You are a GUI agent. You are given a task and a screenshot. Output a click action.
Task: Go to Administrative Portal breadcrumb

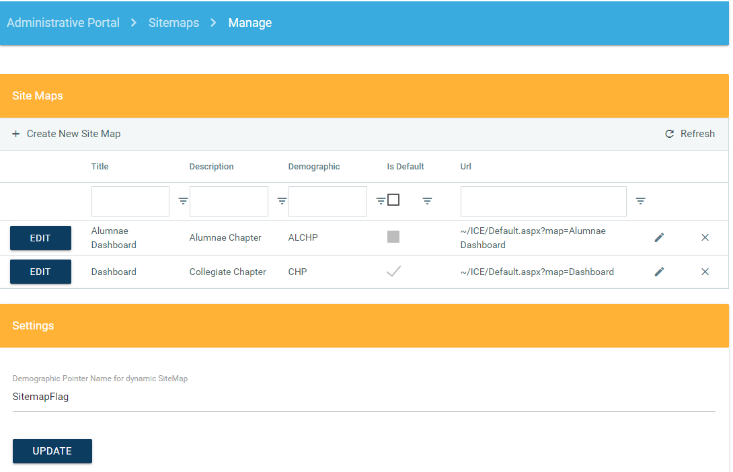point(63,23)
